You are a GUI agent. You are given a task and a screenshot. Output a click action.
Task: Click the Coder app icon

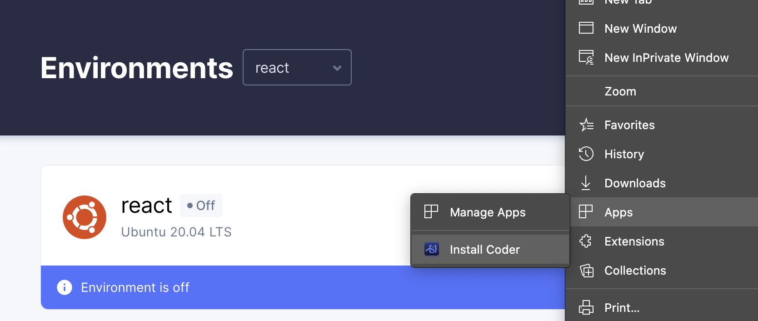[x=431, y=249]
